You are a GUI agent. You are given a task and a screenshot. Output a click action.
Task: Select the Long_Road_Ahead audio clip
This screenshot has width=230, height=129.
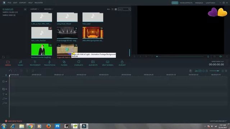pos(67,17)
